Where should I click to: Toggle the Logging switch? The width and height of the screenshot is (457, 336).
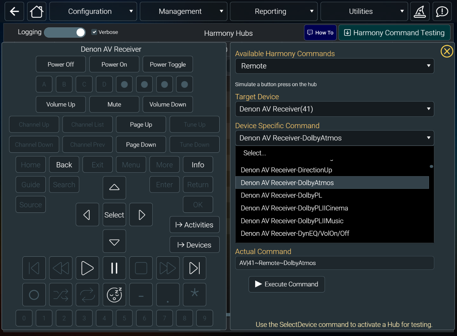click(65, 32)
